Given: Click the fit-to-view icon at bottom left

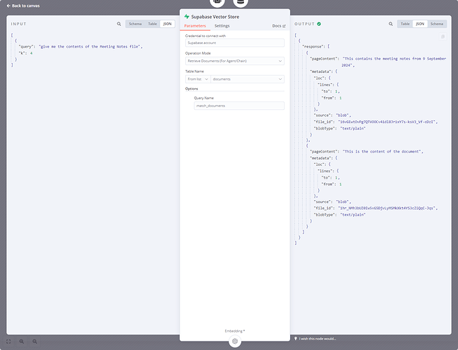Looking at the screenshot, I should [x=8, y=342].
